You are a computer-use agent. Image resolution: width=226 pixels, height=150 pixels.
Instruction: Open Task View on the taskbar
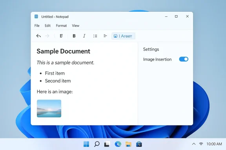pos(107,144)
